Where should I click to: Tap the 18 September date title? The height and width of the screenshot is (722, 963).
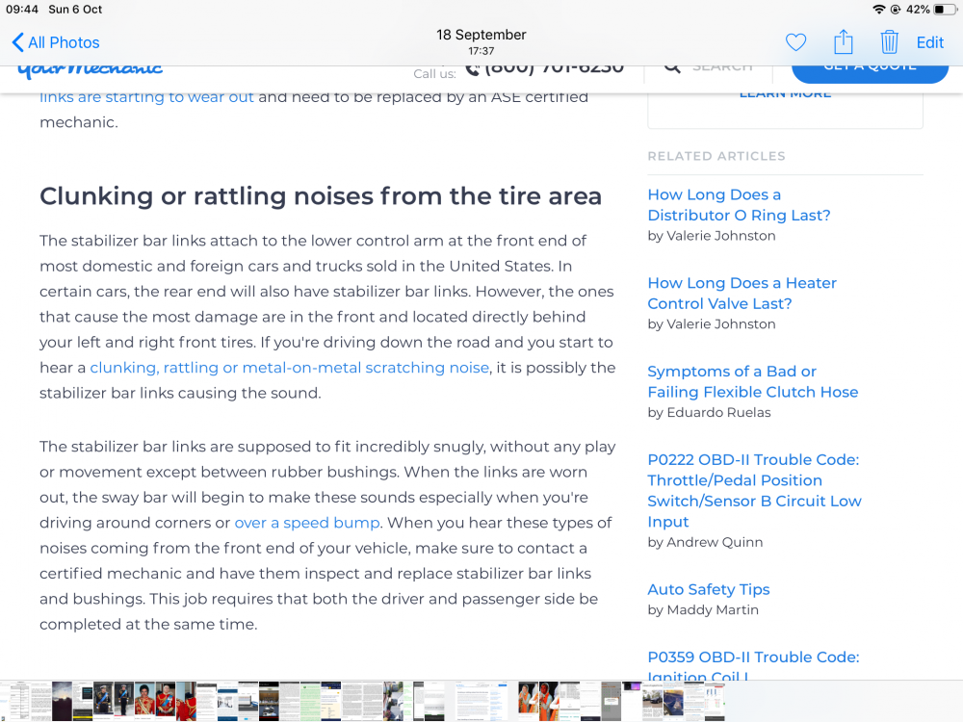(481, 35)
